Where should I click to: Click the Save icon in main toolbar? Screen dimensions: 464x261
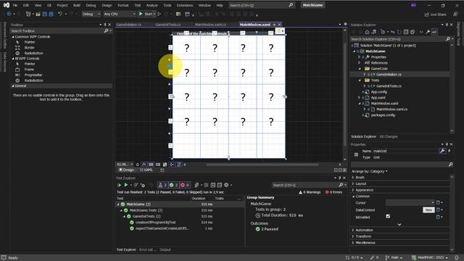point(45,14)
